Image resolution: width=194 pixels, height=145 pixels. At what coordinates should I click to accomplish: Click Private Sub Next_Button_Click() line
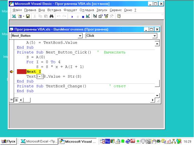[54, 52]
